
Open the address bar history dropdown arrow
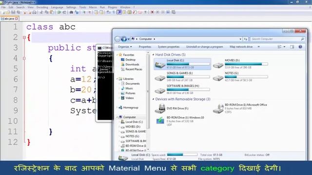click(240, 39)
